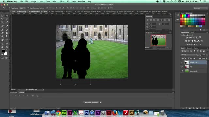Open the Filter menu
The image size is (209, 117).
point(62,1)
